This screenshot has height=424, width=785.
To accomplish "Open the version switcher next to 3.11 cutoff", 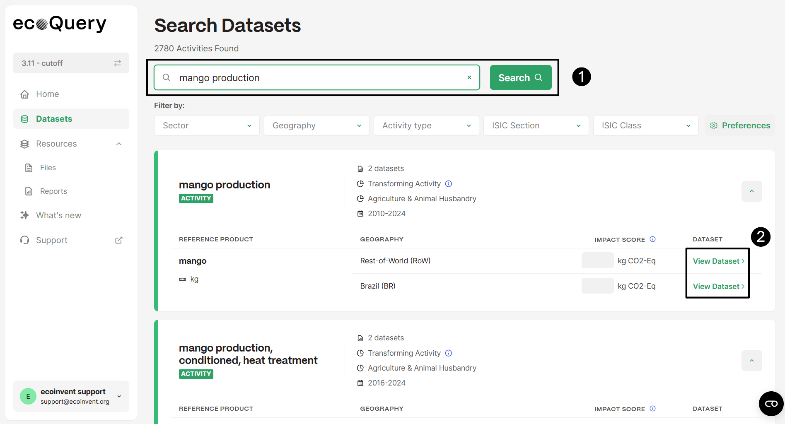I will click(x=117, y=63).
